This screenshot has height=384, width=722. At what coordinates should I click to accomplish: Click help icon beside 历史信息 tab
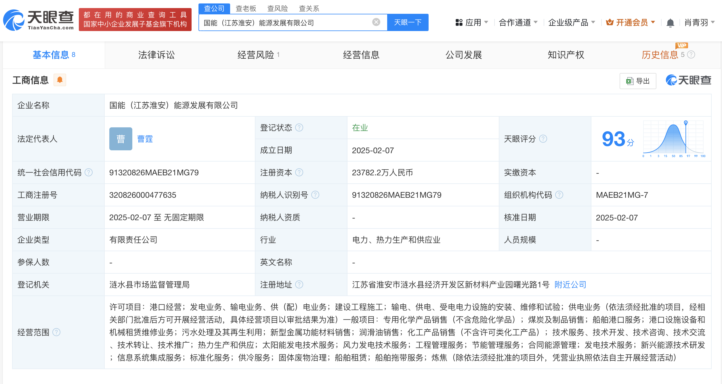point(691,55)
